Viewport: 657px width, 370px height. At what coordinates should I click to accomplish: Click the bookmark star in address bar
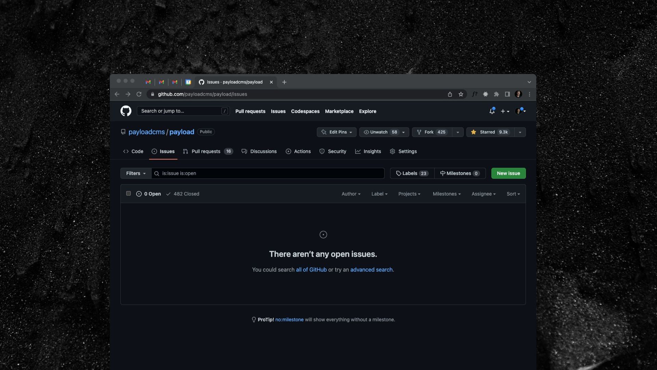tap(461, 94)
